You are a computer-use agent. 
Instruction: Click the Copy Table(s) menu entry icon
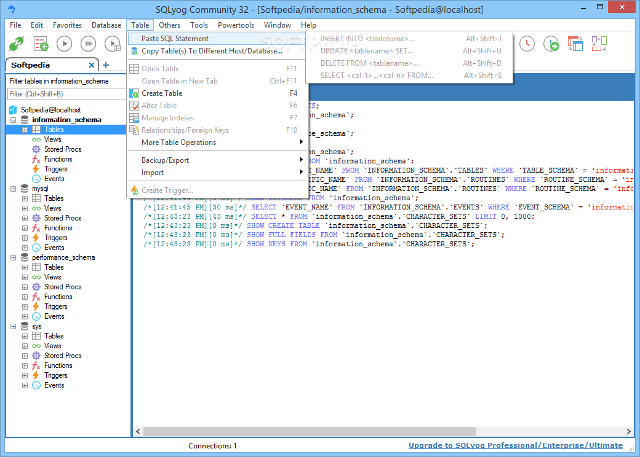tap(134, 51)
